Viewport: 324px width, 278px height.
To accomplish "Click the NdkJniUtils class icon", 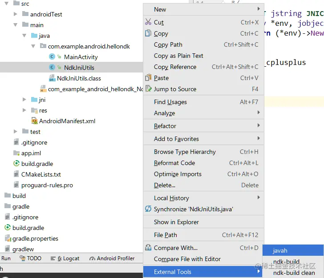I will (52, 67).
